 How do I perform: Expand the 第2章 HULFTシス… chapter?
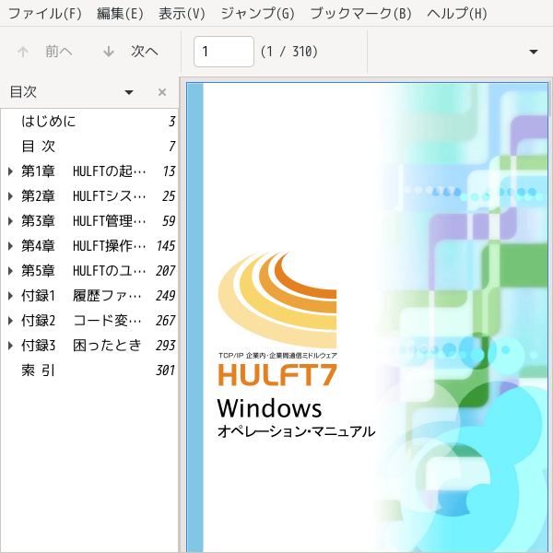(x=10, y=196)
